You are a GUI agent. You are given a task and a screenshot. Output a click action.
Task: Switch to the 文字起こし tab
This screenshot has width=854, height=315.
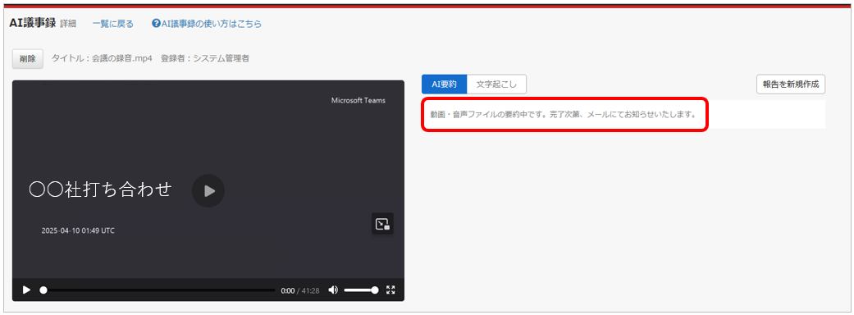coord(496,84)
